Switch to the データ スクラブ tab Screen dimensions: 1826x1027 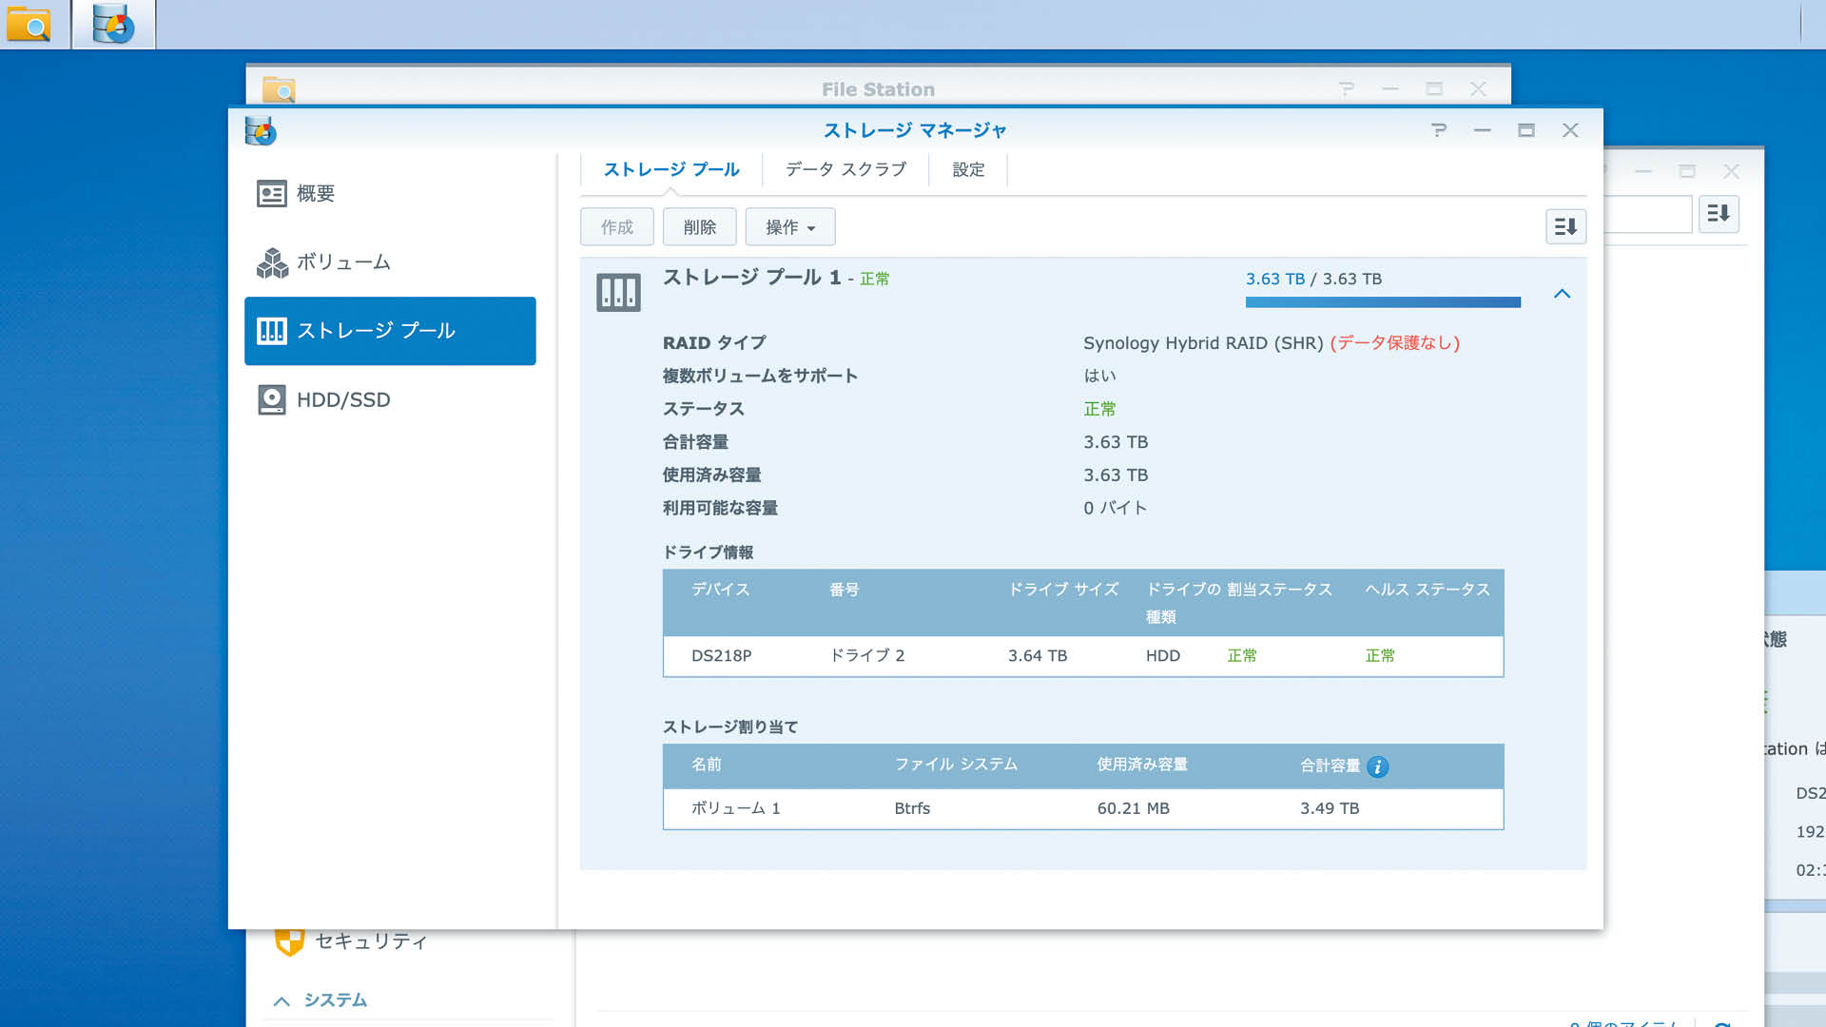tap(845, 169)
